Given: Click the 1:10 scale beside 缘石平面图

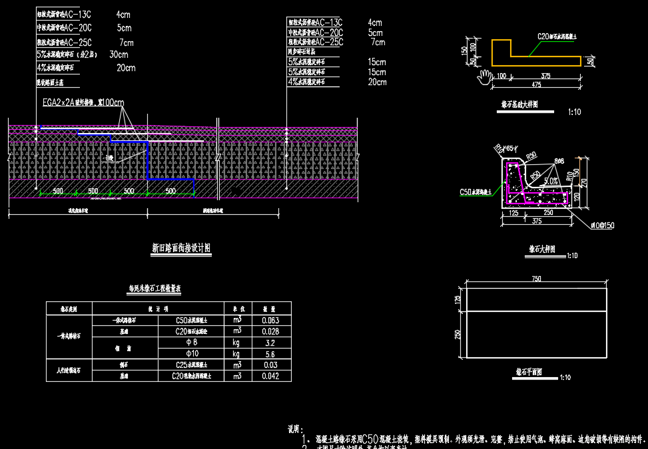Looking at the screenshot, I should (x=565, y=377).
